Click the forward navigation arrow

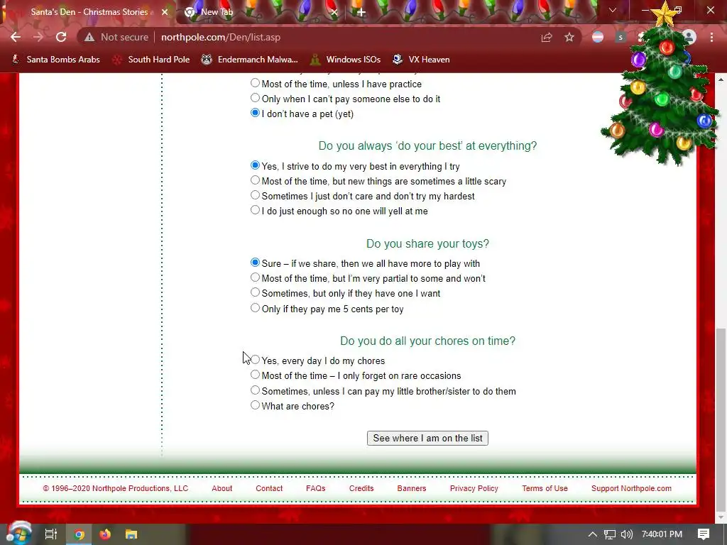pyautogui.click(x=38, y=37)
